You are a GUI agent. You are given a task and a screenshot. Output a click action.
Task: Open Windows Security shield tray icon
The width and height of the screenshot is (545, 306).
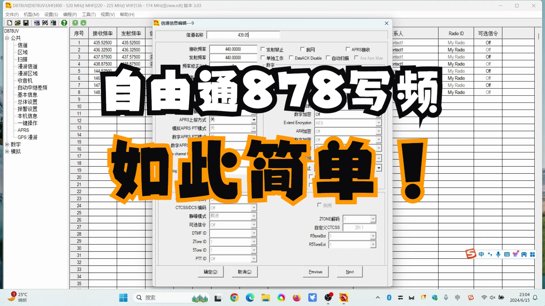pyautogui.click(x=435, y=297)
